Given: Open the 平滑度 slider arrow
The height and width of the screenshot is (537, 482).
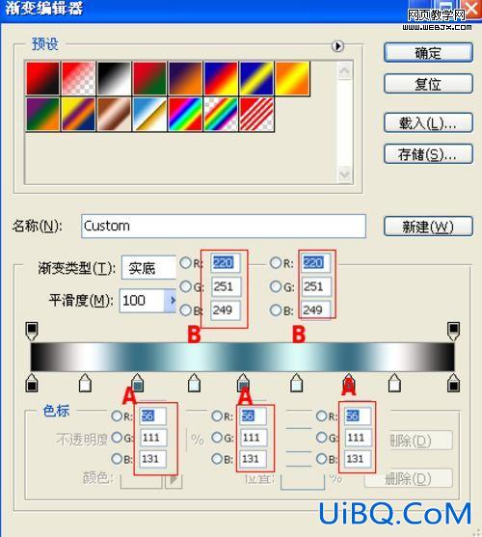Looking at the screenshot, I should click(x=171, y=301).
